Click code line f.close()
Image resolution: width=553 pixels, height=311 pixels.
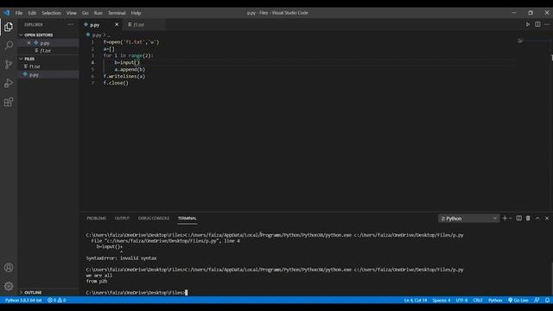[116, 83]
